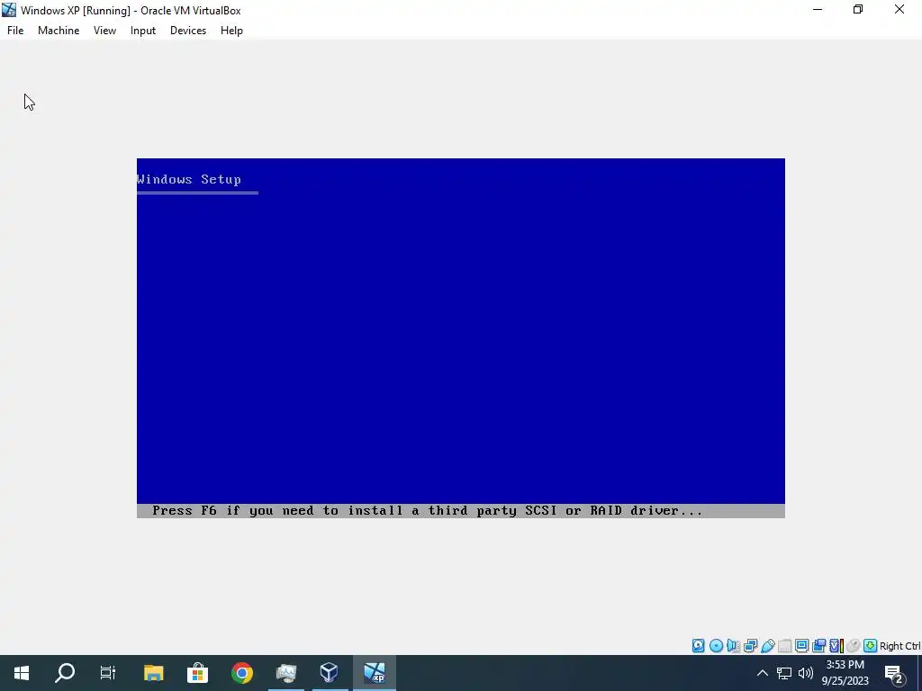Click the USB devices status icon
Screen dimensions: 922x691
pos(768,646)
